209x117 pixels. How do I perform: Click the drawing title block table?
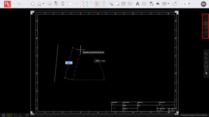coord(143,107)
